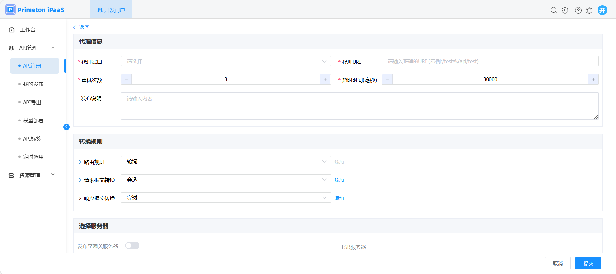Viewport: 616px width, 274px height.
Task: Click the Primeton iPaaS logo
Action: [x=34, y=10]
